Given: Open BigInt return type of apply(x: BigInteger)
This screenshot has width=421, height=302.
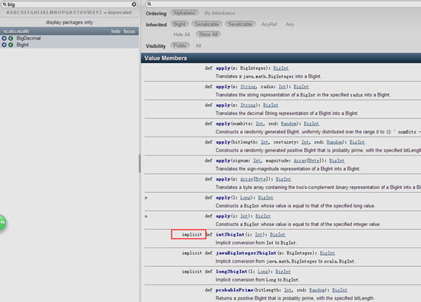Looking at the screenshot, I should pos(281,68).
